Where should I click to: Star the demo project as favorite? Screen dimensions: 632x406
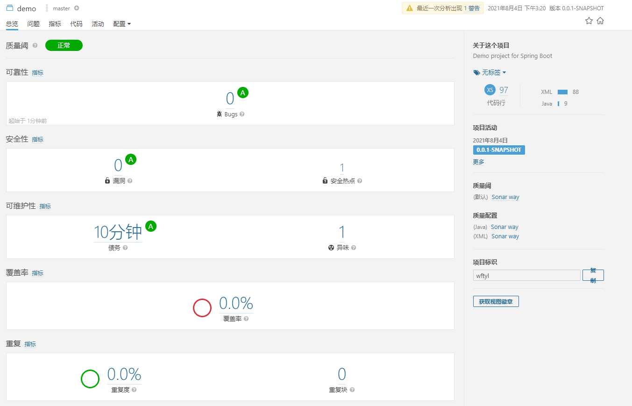tap(589, 21)
